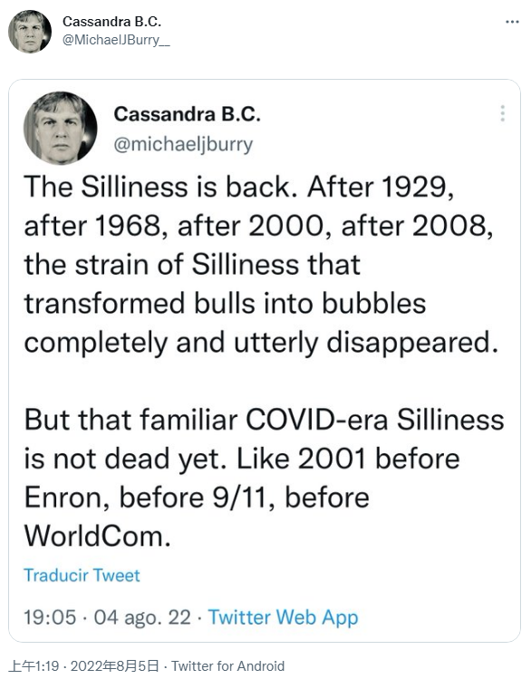Open the tweet's more options ellipsis menu
This screenshot has width=531, height=679.
point(512,22)
